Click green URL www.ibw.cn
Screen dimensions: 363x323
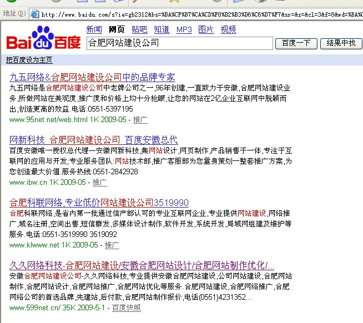28,182
